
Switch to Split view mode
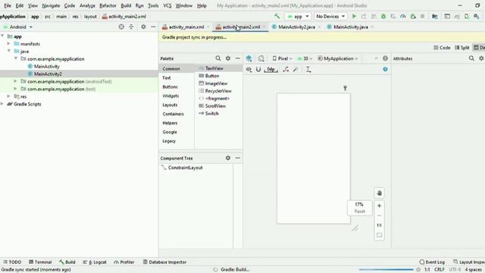point(462,47)
